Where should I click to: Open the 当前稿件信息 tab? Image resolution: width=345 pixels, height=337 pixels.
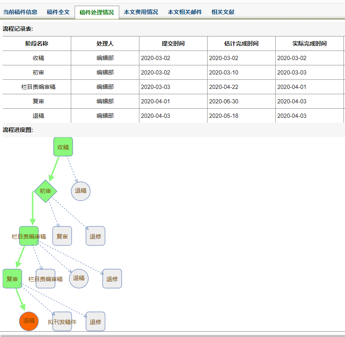point(20,12)
